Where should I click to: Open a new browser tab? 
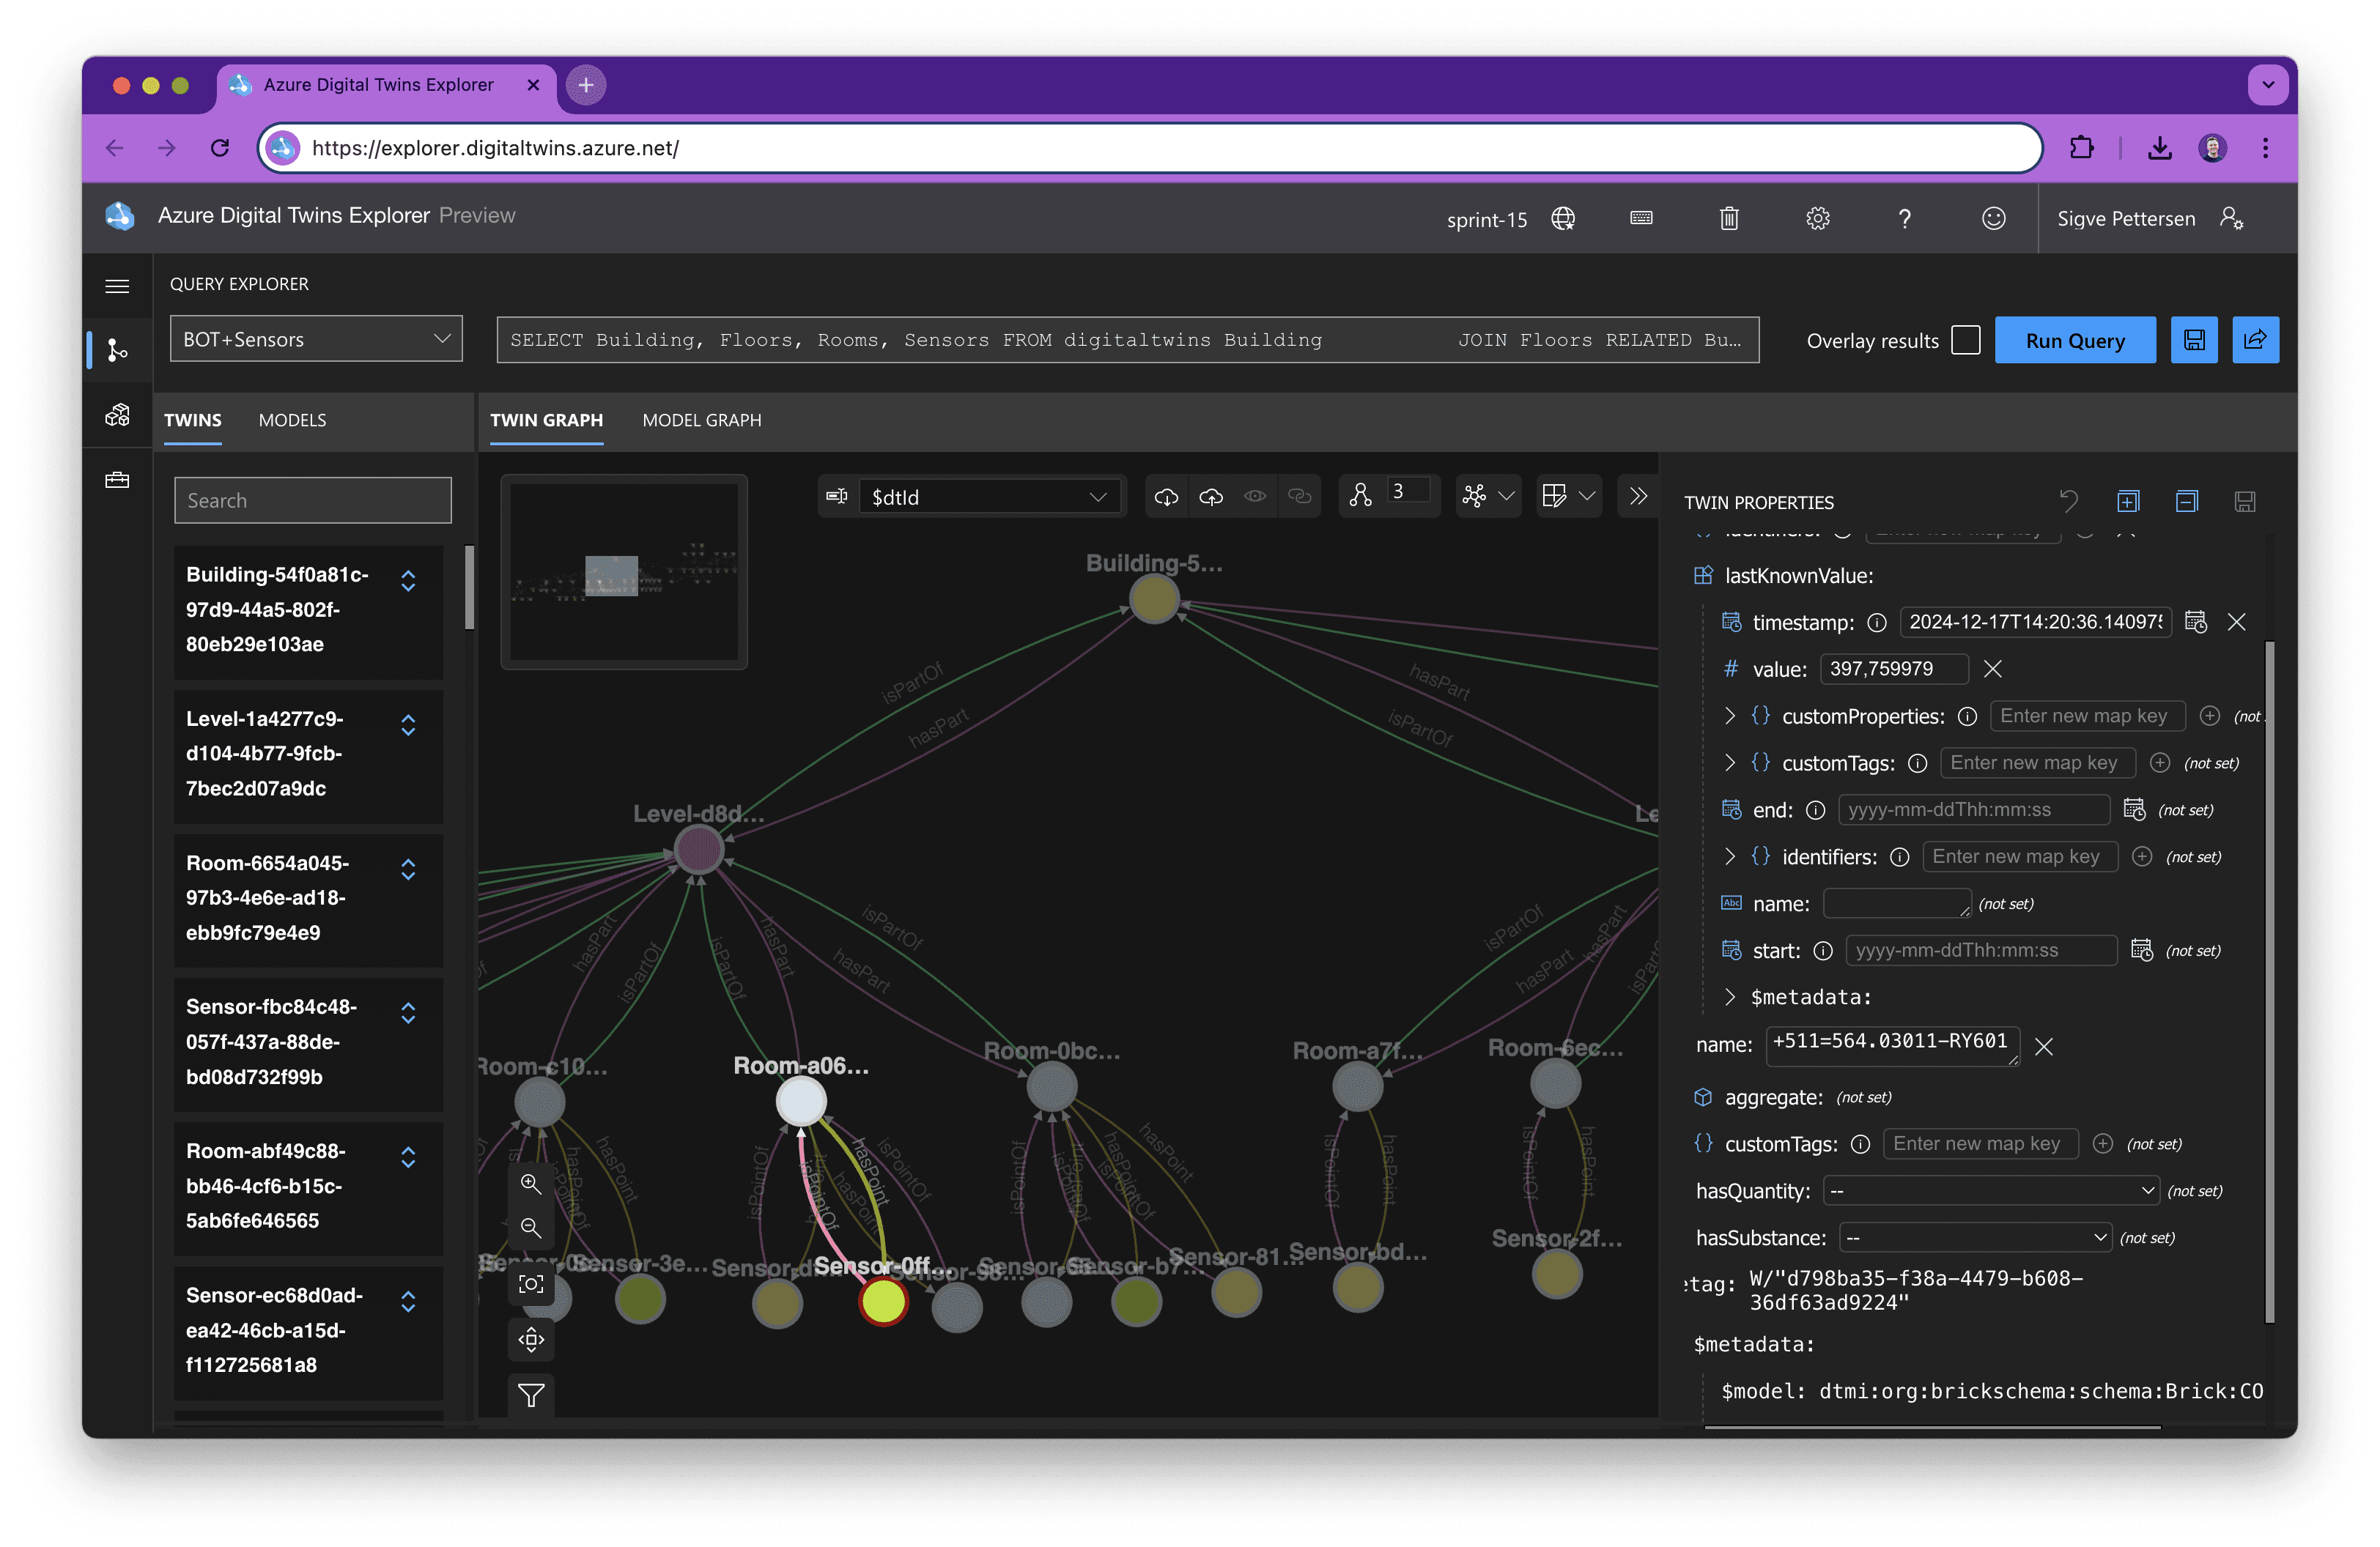586,85
